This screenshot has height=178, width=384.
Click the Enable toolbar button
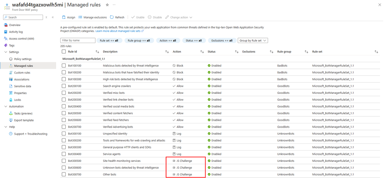click(138, 17)
